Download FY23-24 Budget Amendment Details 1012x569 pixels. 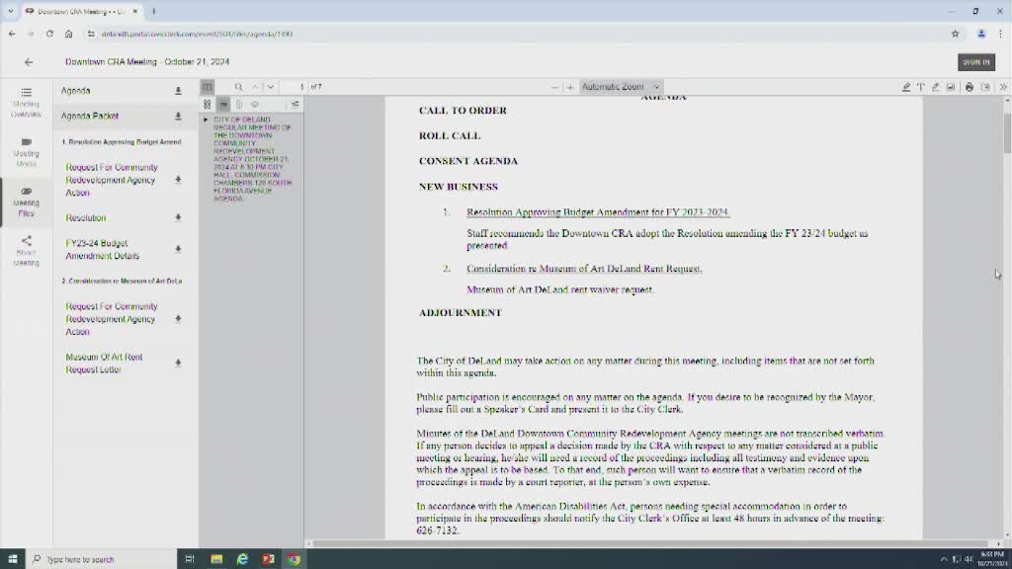[178, 249]
